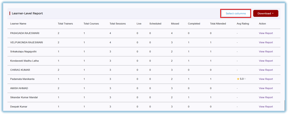Screen dimensions: 288x114
Task: Open View Report for Kondaveeti Madhu Latha
Action: click(266, 61)
